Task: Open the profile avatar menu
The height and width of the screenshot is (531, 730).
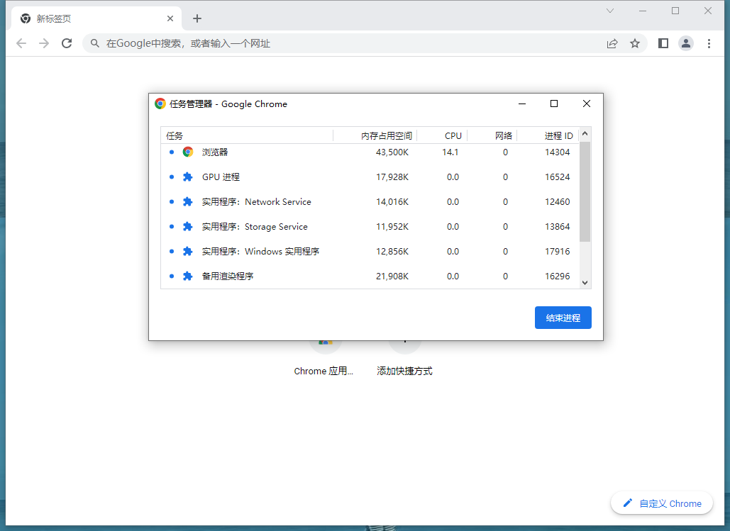Action: [x=686, y=43]
